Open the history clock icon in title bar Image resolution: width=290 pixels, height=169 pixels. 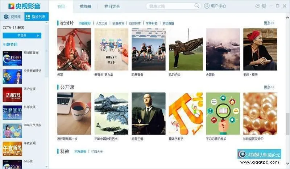coord(257,6)
